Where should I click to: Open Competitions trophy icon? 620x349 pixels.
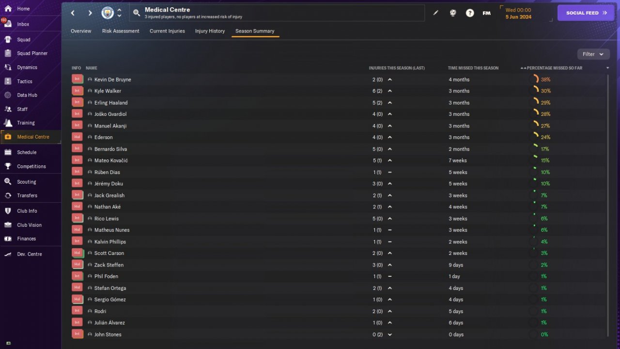[x=8, y=166]
